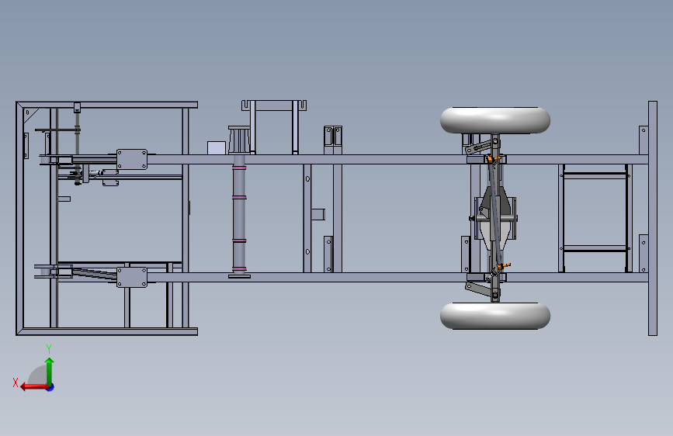
Task: Click the blue Z axis dot of triad
Action: (50, 387)
